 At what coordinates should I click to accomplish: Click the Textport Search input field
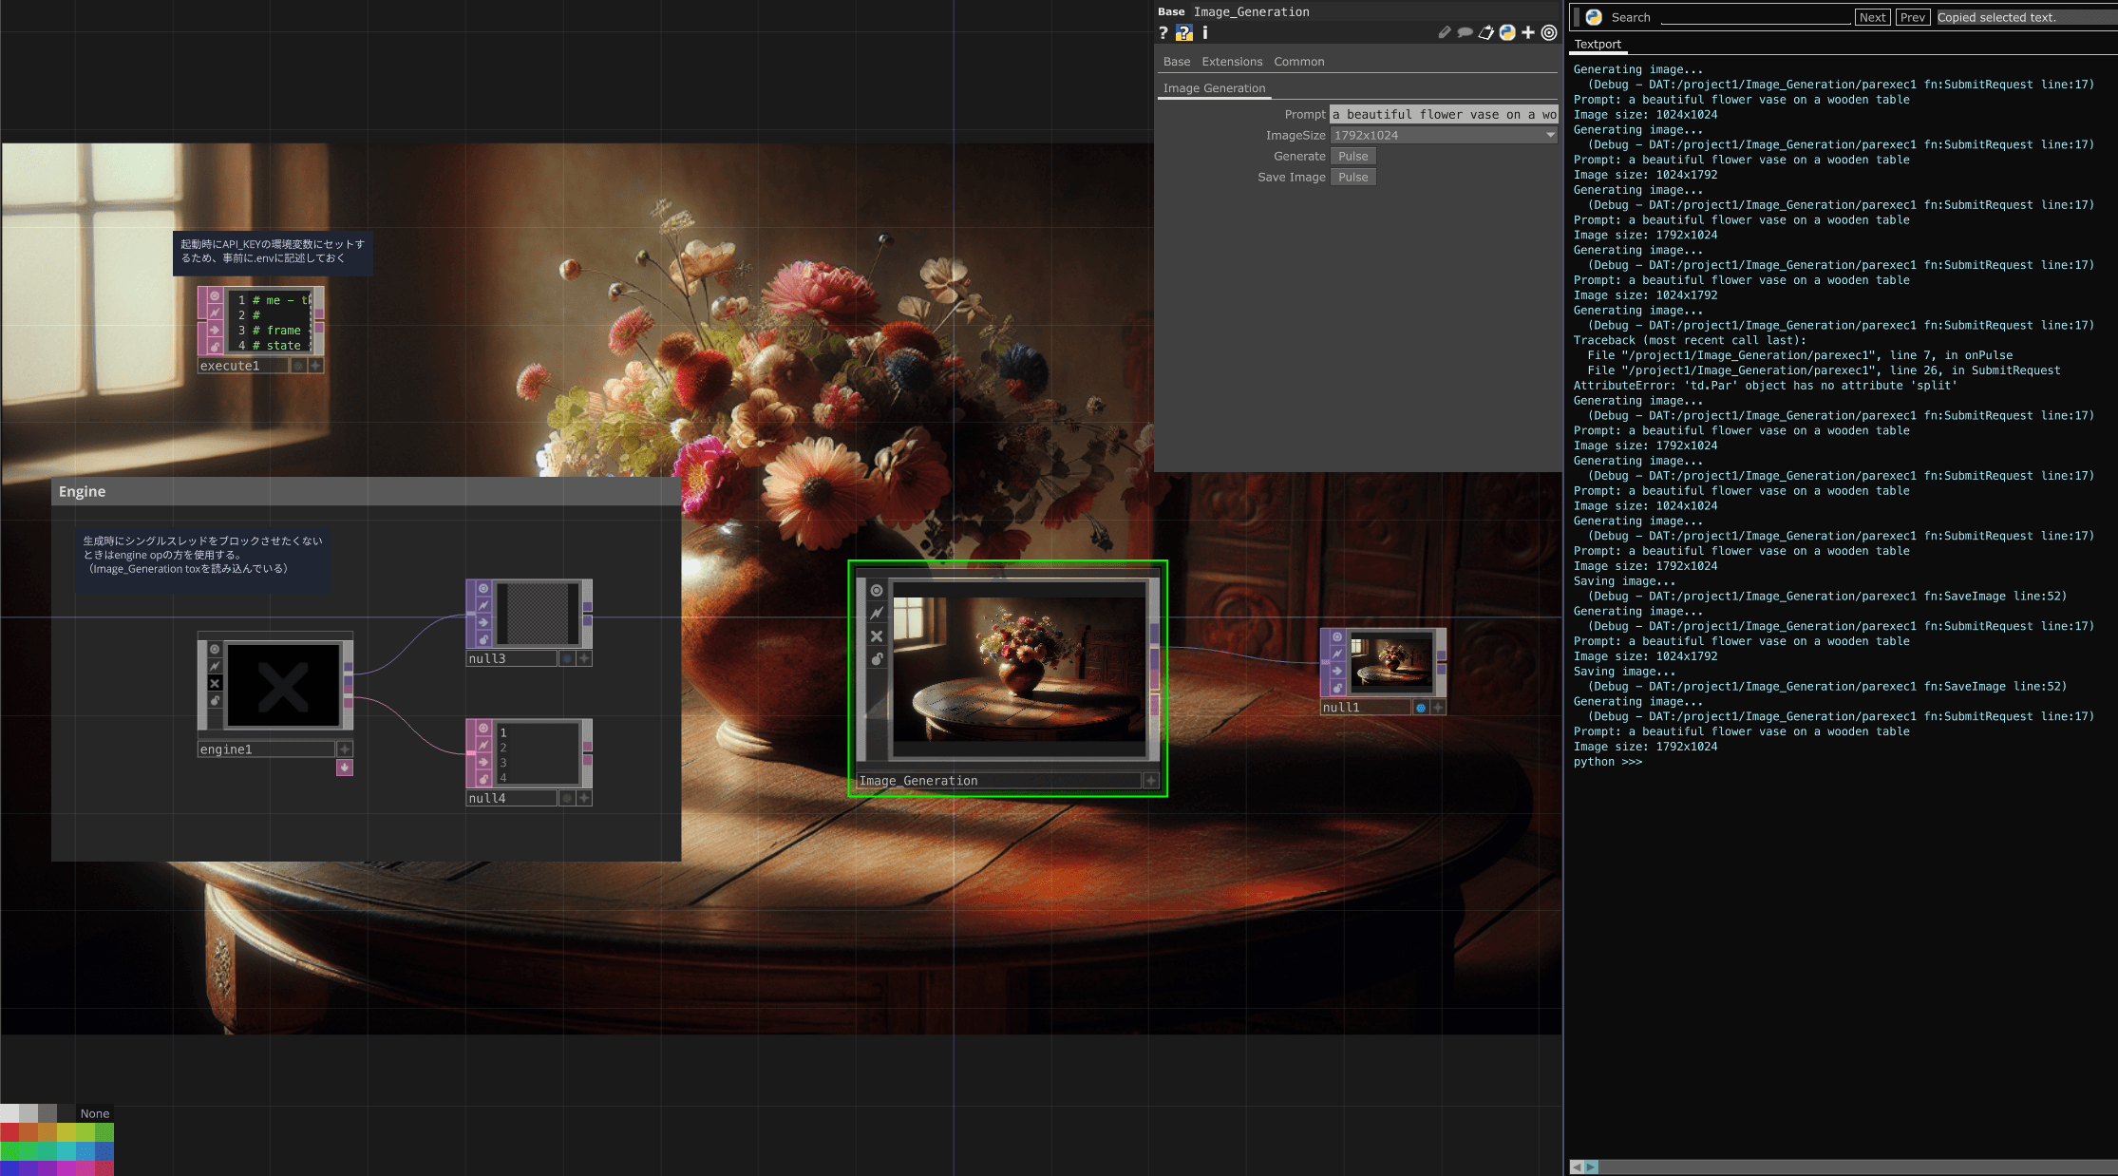pos(1755,17)
